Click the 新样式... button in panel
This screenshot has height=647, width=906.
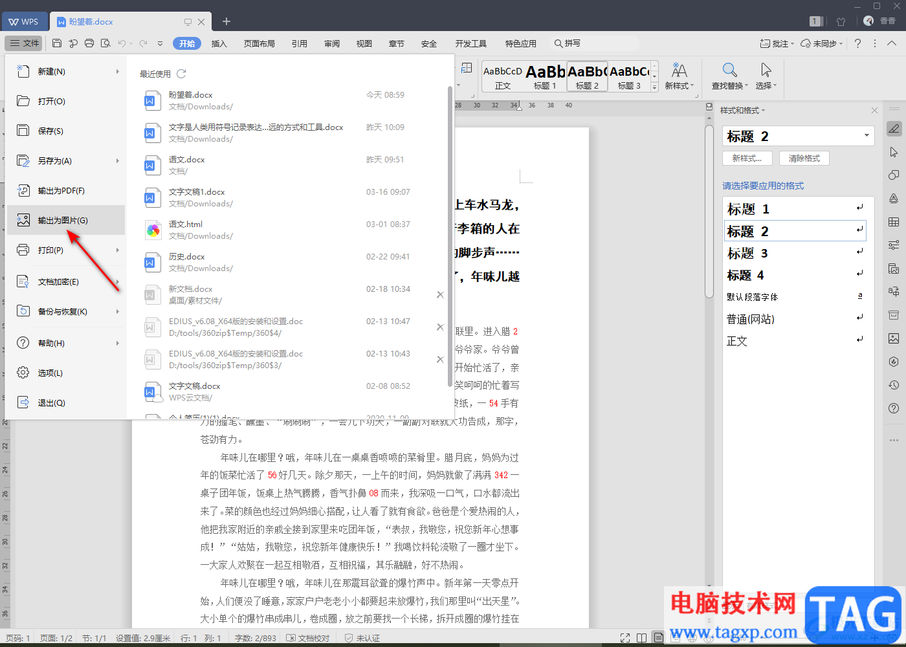click(x=747, y=159)
